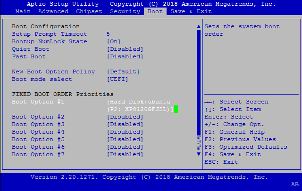This screenshot has width=302, height=191.
Task: Open Boot mode select [UEFI] options
Action: tap(117, 79)
